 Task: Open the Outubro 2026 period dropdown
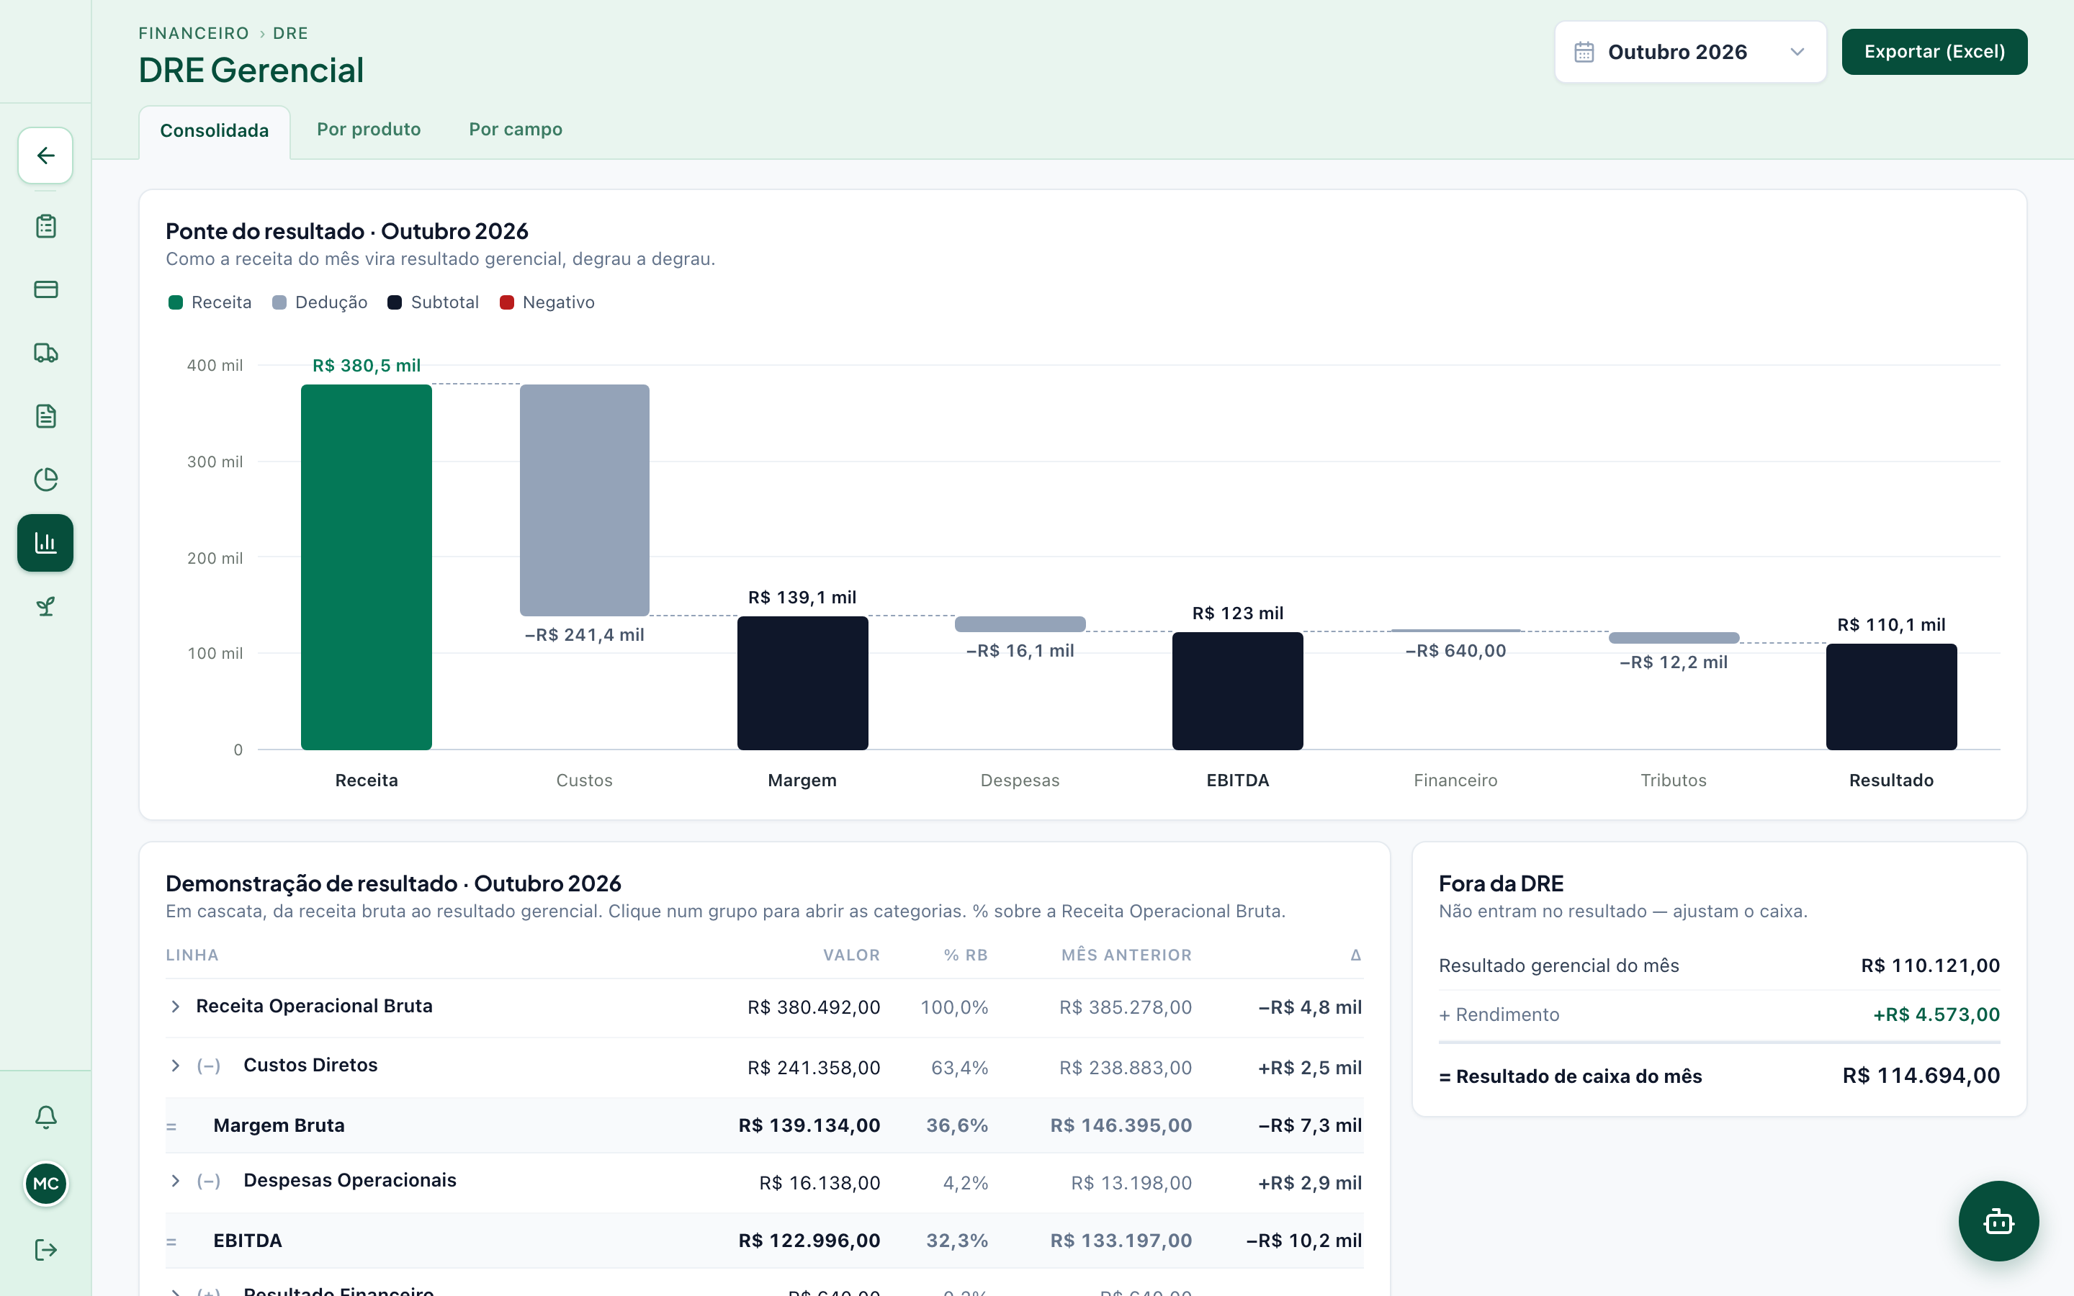1690,53
